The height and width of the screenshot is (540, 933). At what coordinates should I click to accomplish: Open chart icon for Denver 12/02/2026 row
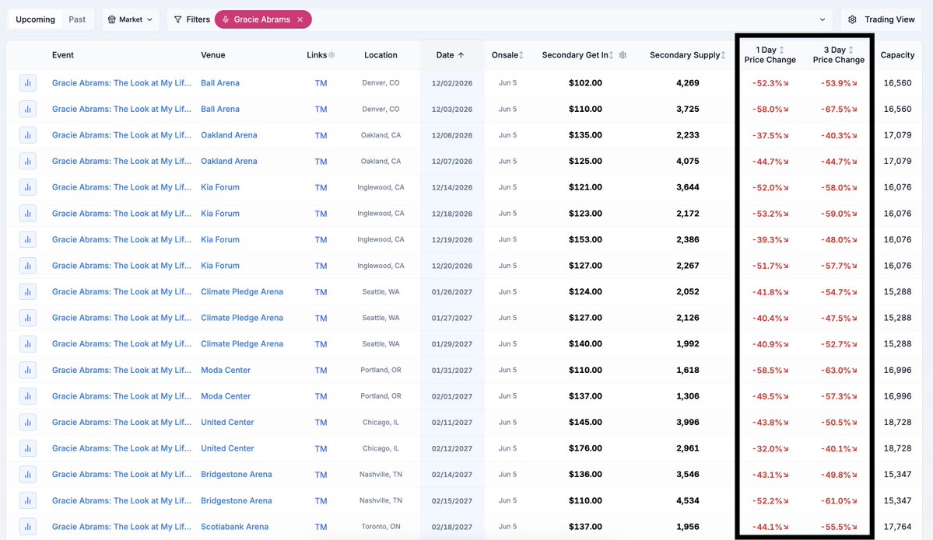[x=27, y=83]
